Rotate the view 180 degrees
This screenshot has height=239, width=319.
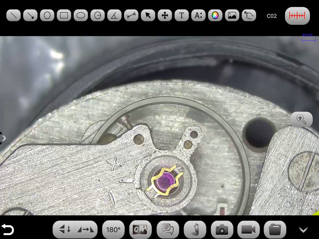point(113,230)
